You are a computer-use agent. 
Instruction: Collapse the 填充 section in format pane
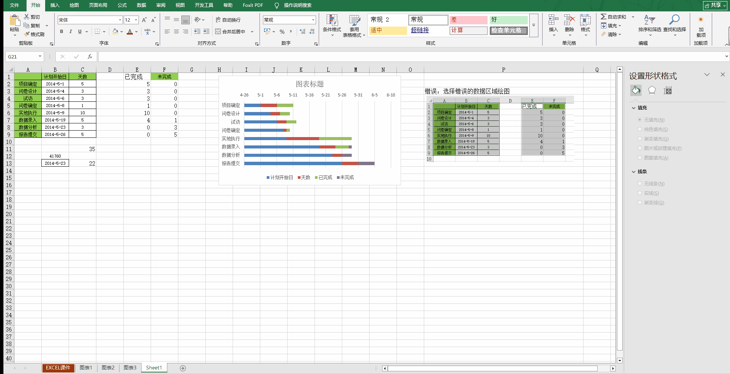(x=634, y=108)
